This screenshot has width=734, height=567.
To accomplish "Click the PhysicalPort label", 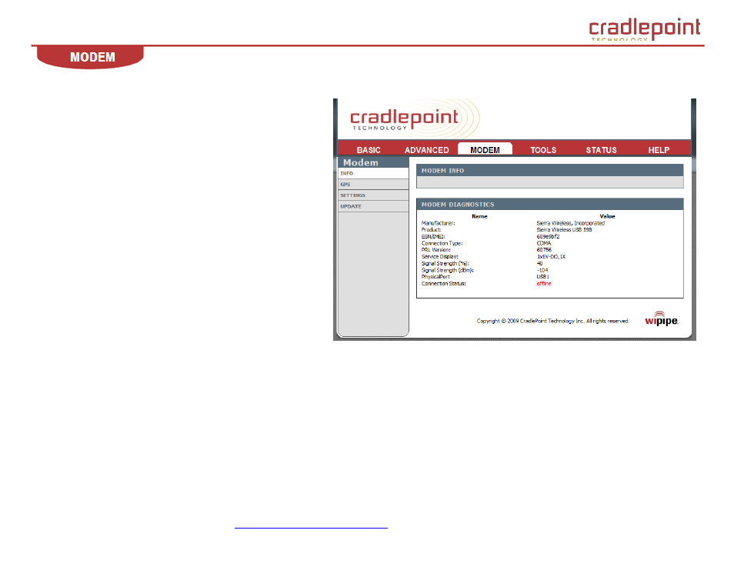I will 435,277.
